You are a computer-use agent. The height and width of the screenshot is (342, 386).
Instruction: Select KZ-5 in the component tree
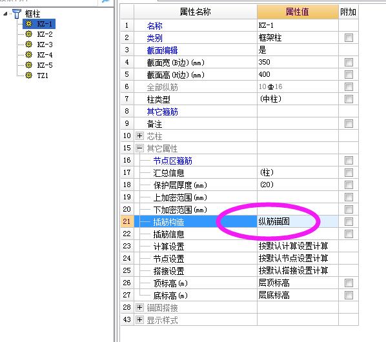tap(45, 65)
